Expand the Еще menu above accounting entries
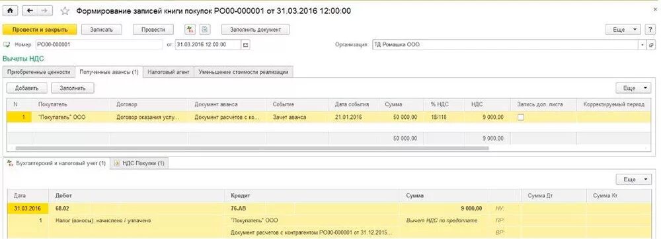Image resolution: width=661 pixels, height=239 pixels. tap(634, 180)
